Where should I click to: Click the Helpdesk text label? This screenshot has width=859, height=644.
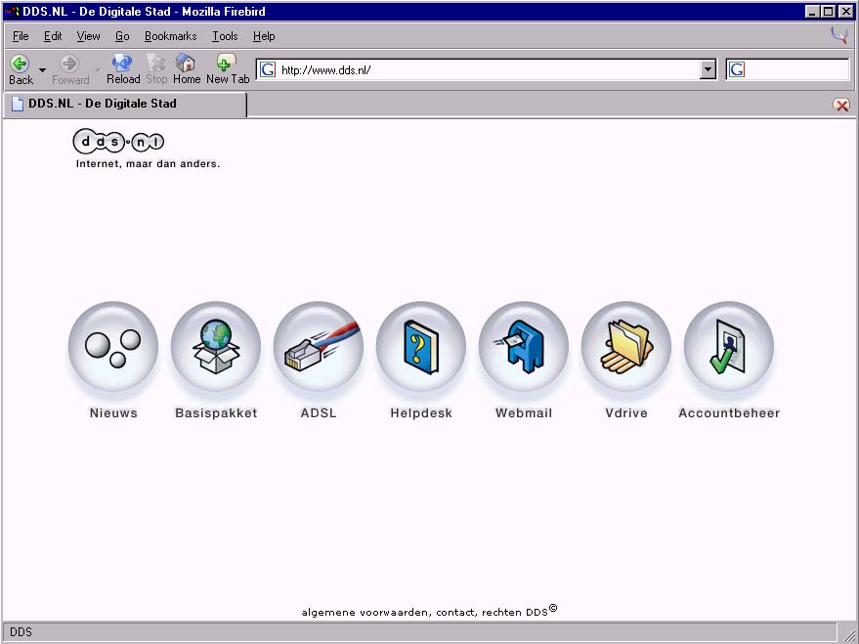point(421,413)
